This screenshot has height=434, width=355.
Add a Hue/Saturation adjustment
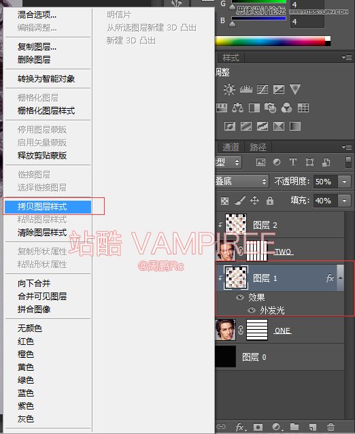point(221,107)
